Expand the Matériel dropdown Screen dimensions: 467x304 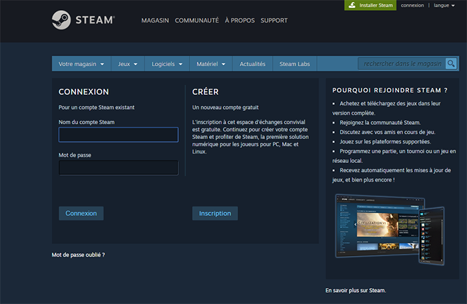pyautogui.click(x=211, y=64)
